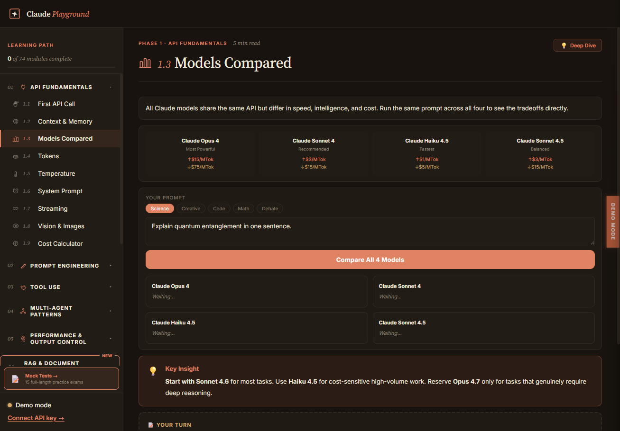Select the Science prompt chip
Viewport: 620px width, 431px height.
pyautogui.click(x=160, y=208)
